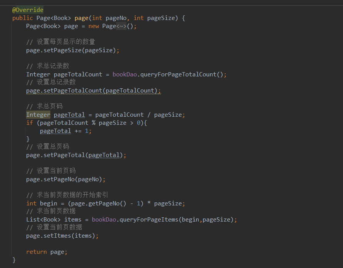Click the @Override annotation

pos(28,10)
